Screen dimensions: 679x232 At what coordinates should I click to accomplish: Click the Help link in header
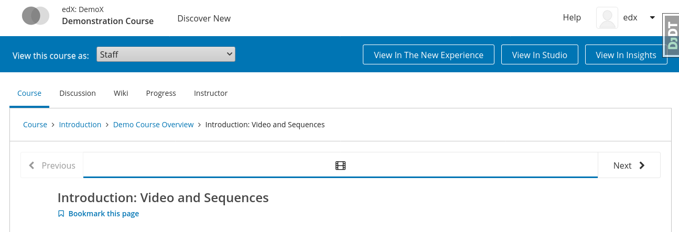coord(572,18)
